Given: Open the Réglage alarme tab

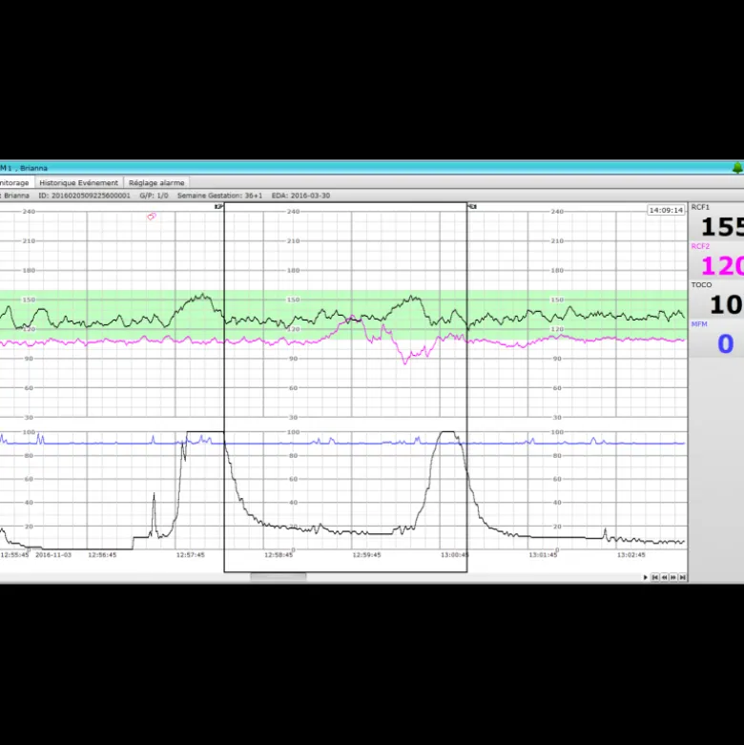Looking at the screenshot, I should click(x=156, y=182).
